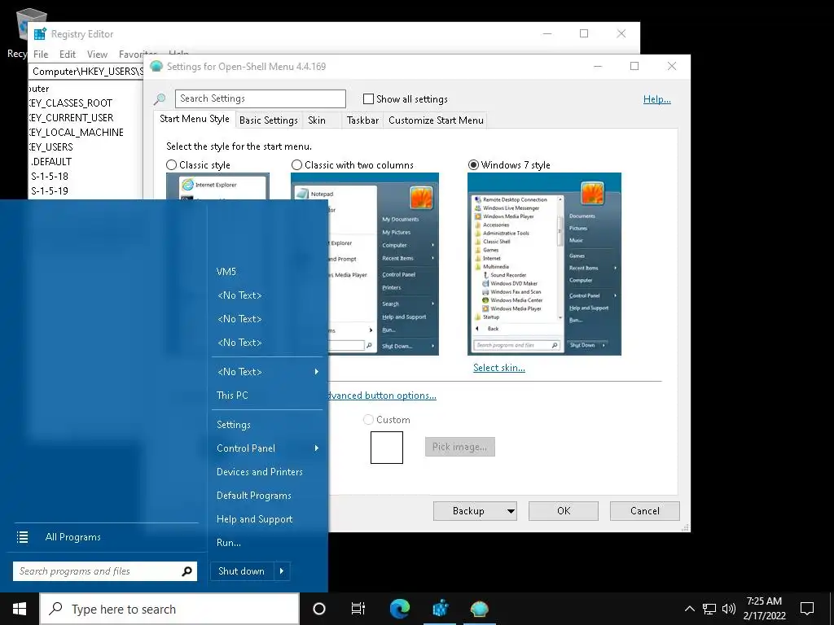Click Cancel in Open-Shell settings
The width and height of the screenshot is (834, 625).
click(645, 511)
